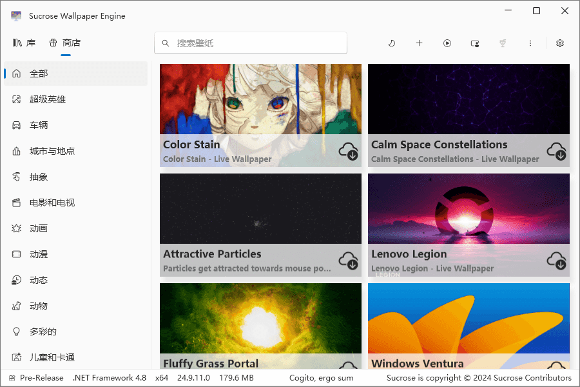Image resolution: width=580 pixels, height=387 pixels.
Task: Download the Lenovo Legion wallpaper
Action: click(557, 261)
